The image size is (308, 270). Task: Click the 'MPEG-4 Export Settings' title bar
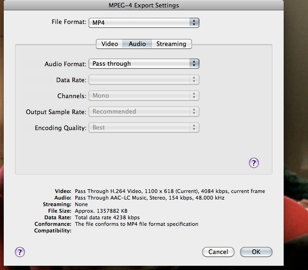pyautogui.click(x=144, y=5)
